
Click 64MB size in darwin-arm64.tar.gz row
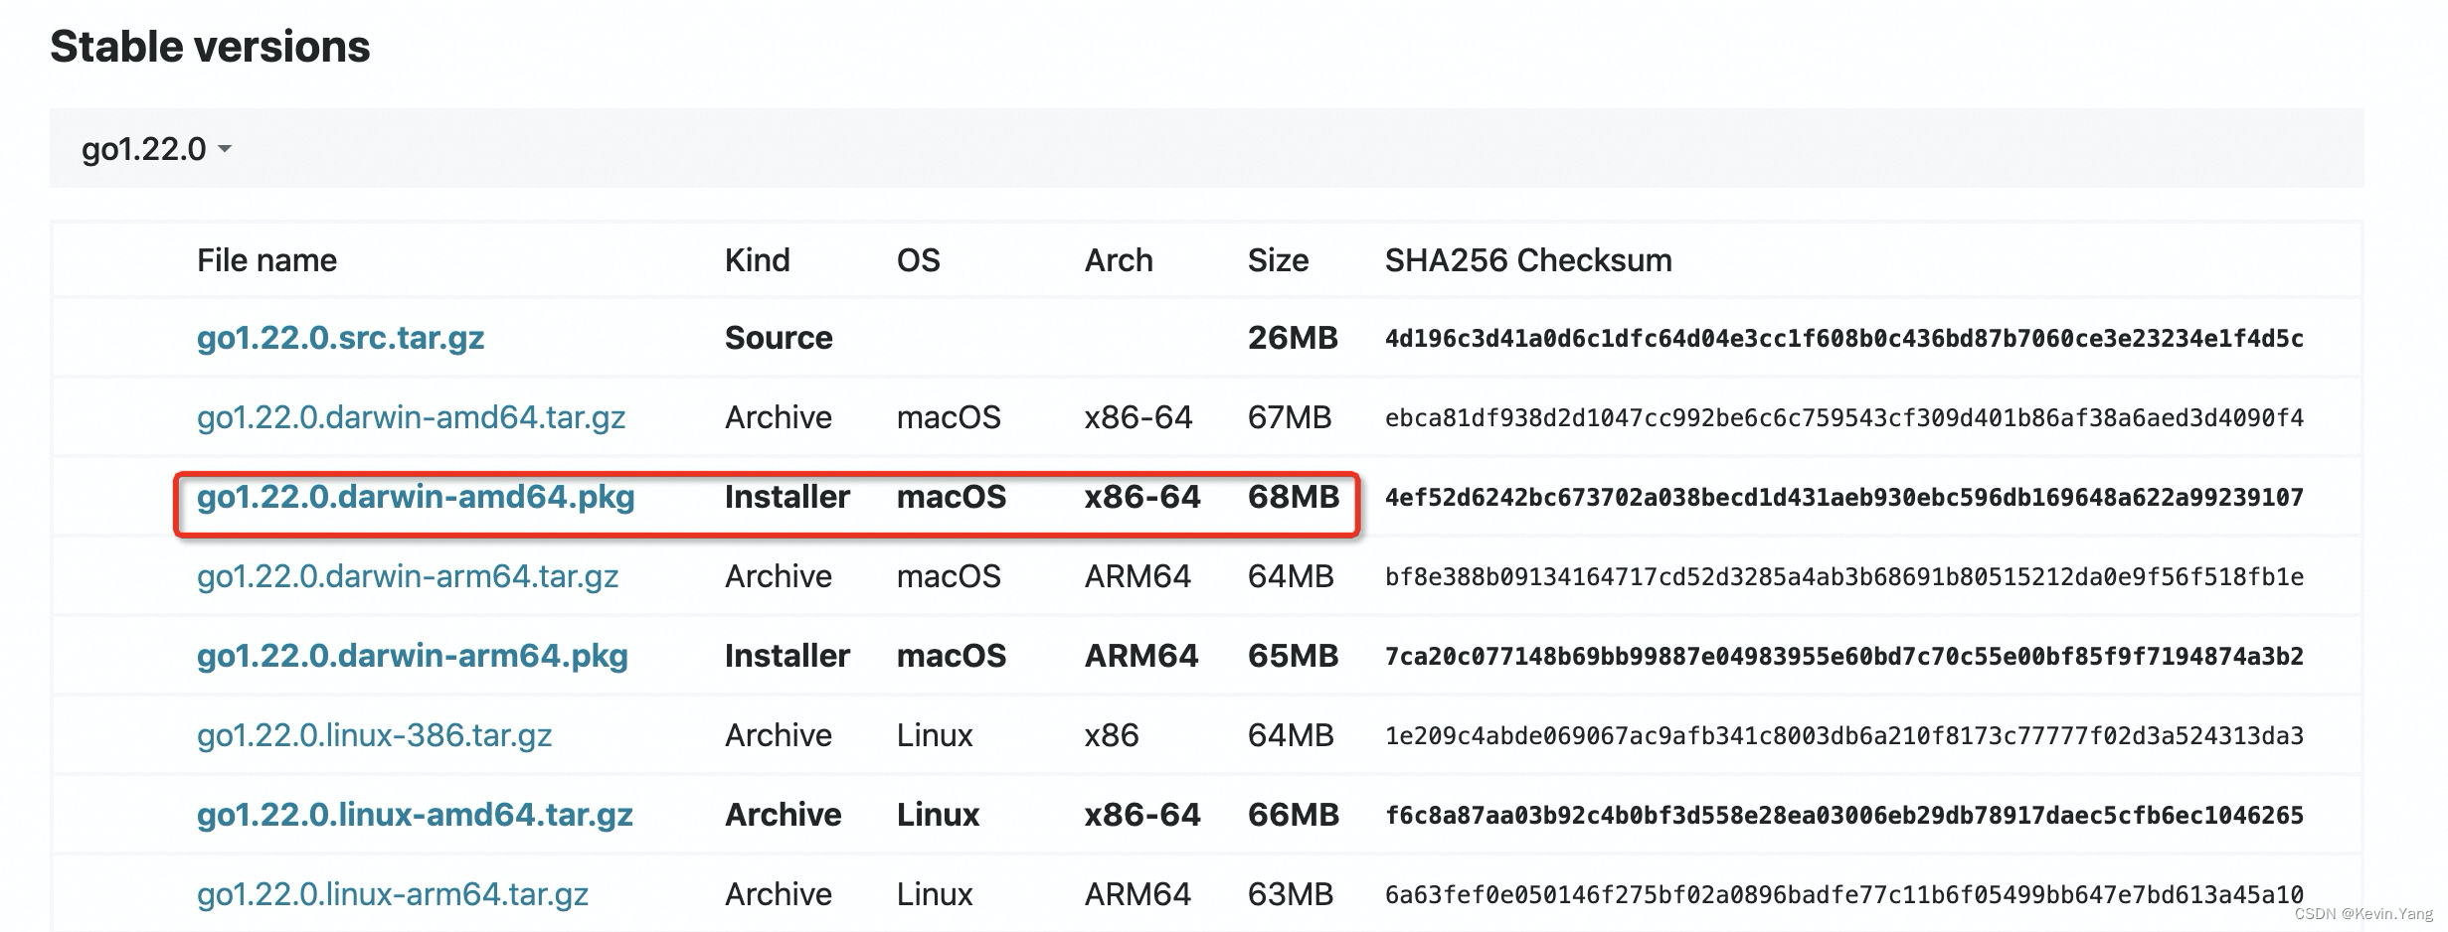pos(1291,576)
